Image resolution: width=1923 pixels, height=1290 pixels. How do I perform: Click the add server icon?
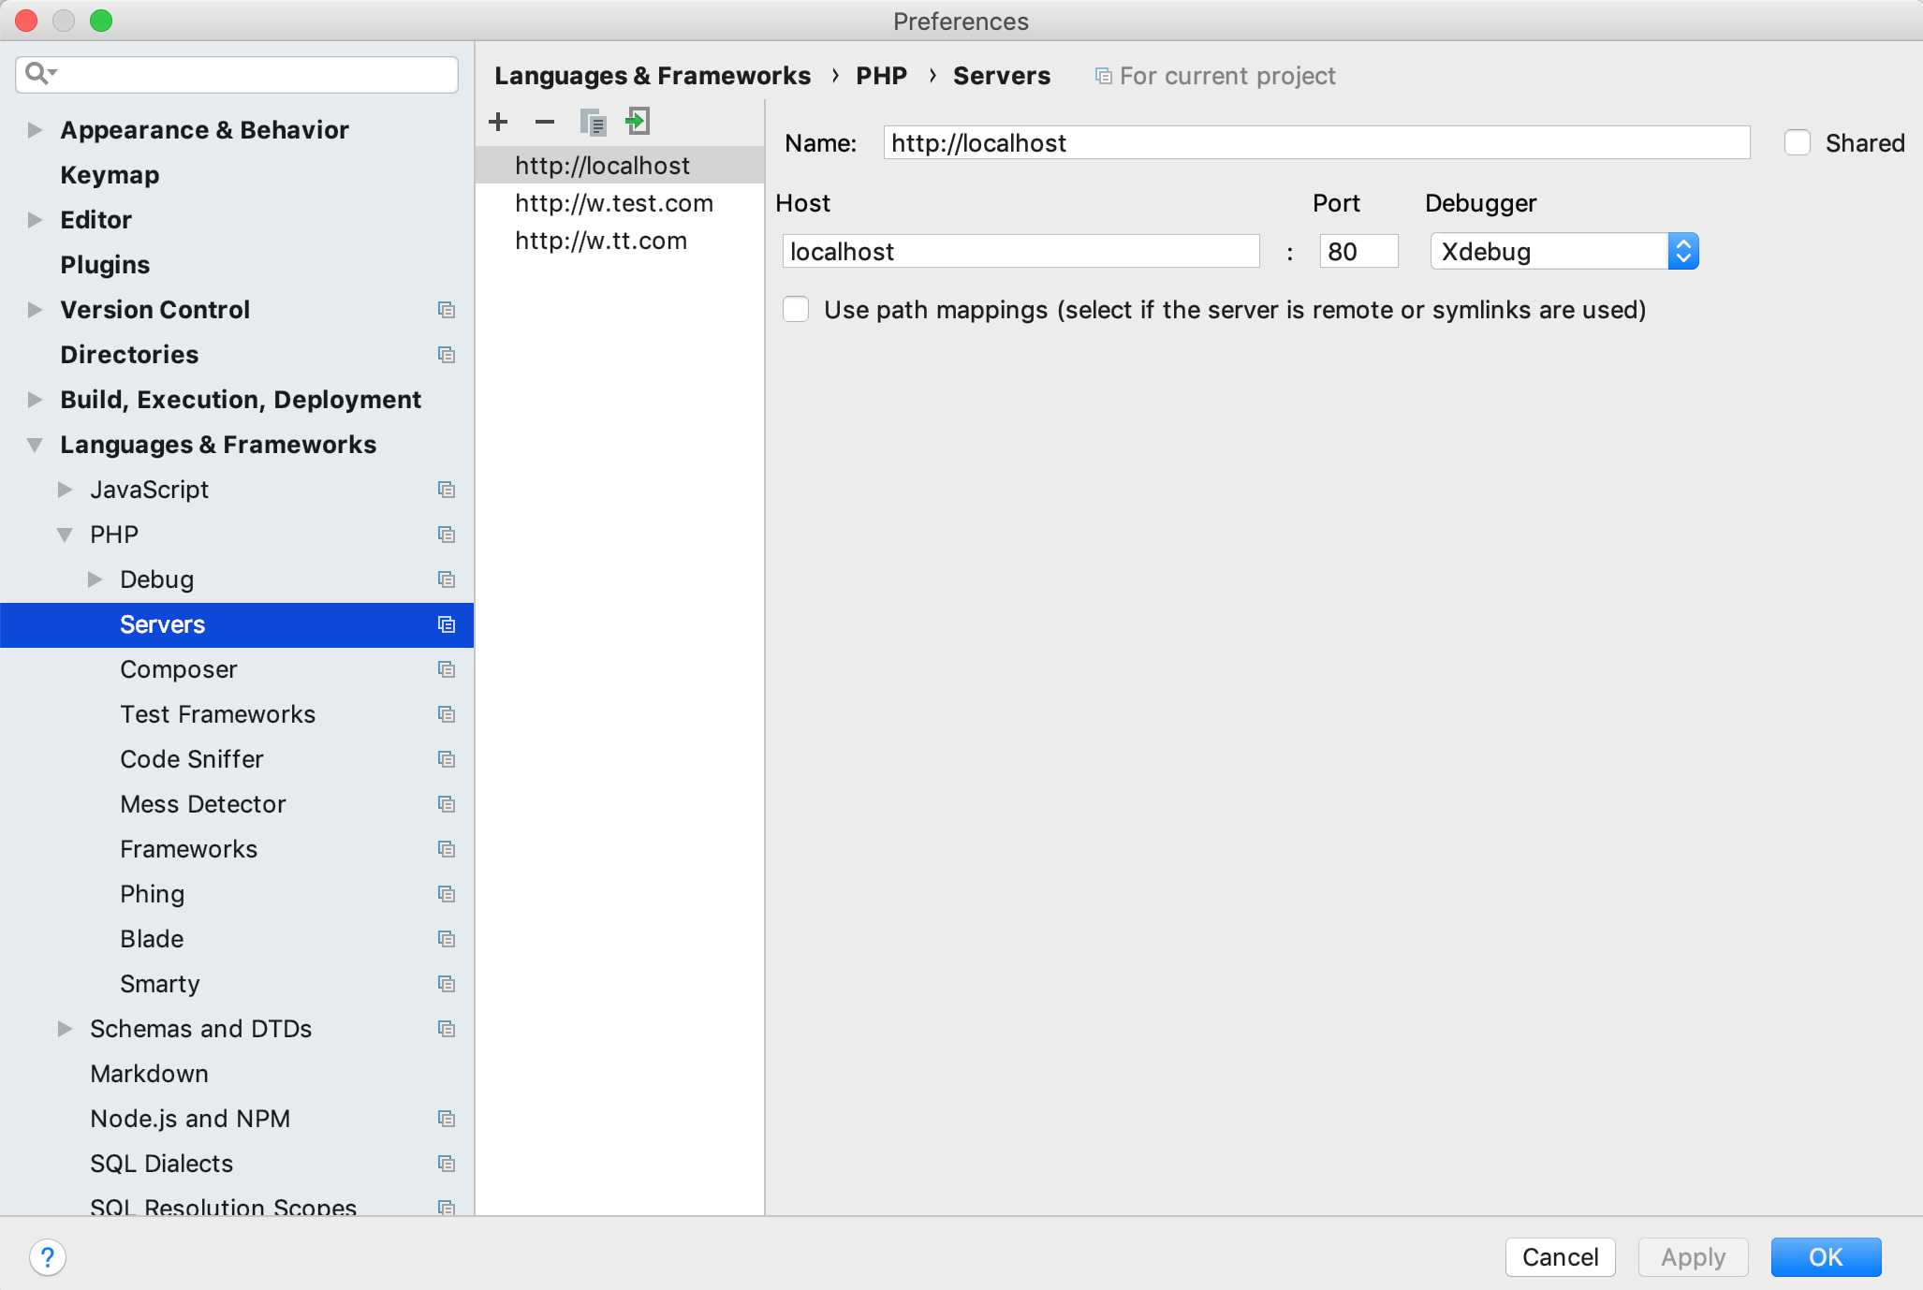tap(499, 121)
